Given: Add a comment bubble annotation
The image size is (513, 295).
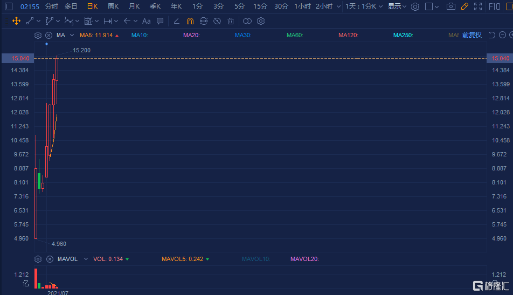Looking at the screenshot, I should click(x=160, y=21).
